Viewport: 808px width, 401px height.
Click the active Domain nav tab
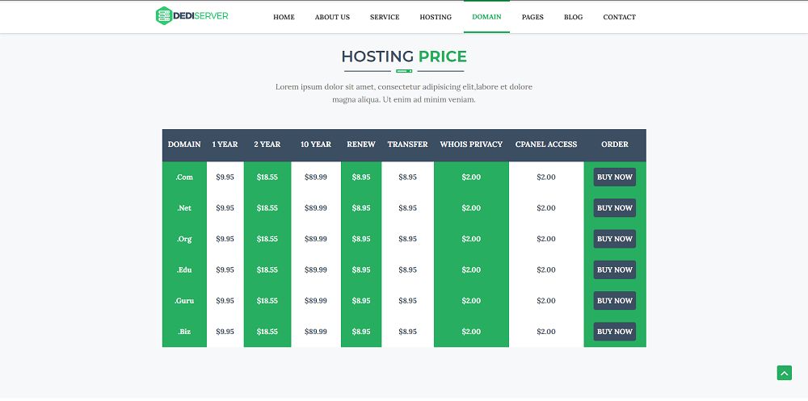[x=486, y=17]
